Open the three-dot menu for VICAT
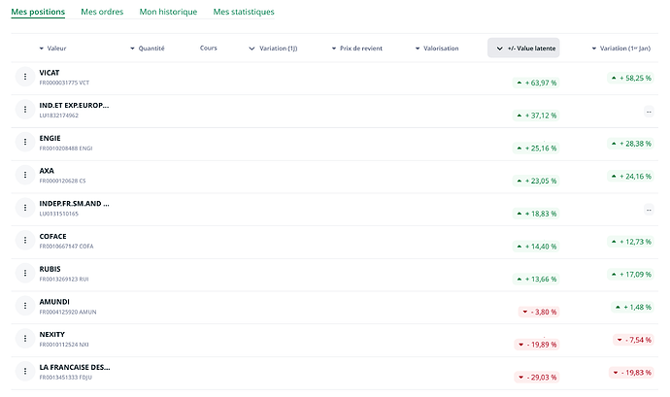 pos(25,77)
